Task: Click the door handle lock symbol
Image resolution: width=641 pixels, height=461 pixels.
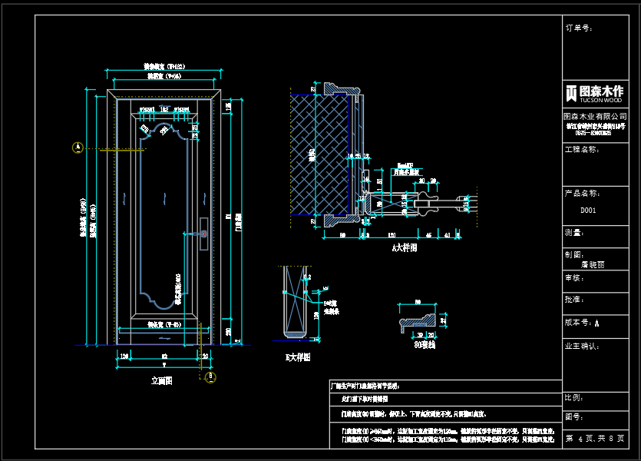Action: click(x=203, y=232)
